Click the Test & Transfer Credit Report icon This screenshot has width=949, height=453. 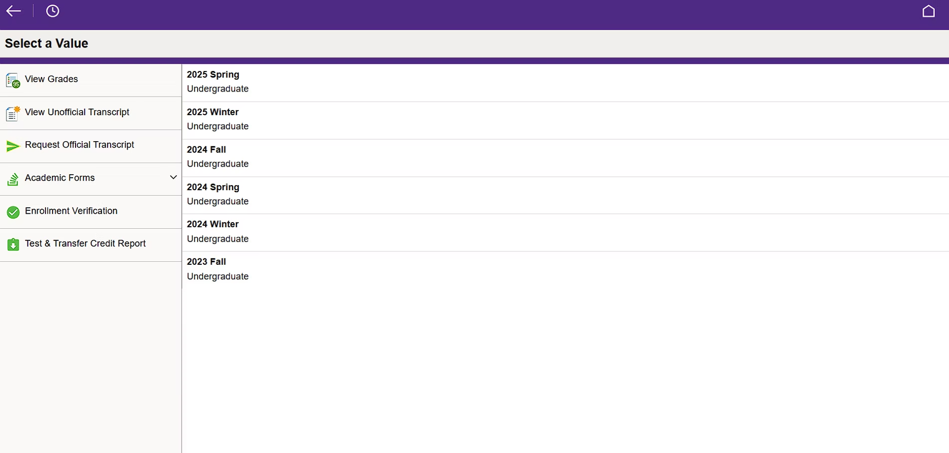click(13, 245)
